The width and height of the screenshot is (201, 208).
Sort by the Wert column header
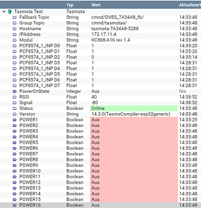click(x=96, y=5)
